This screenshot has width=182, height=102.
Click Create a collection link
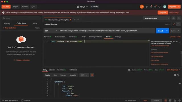22,60
